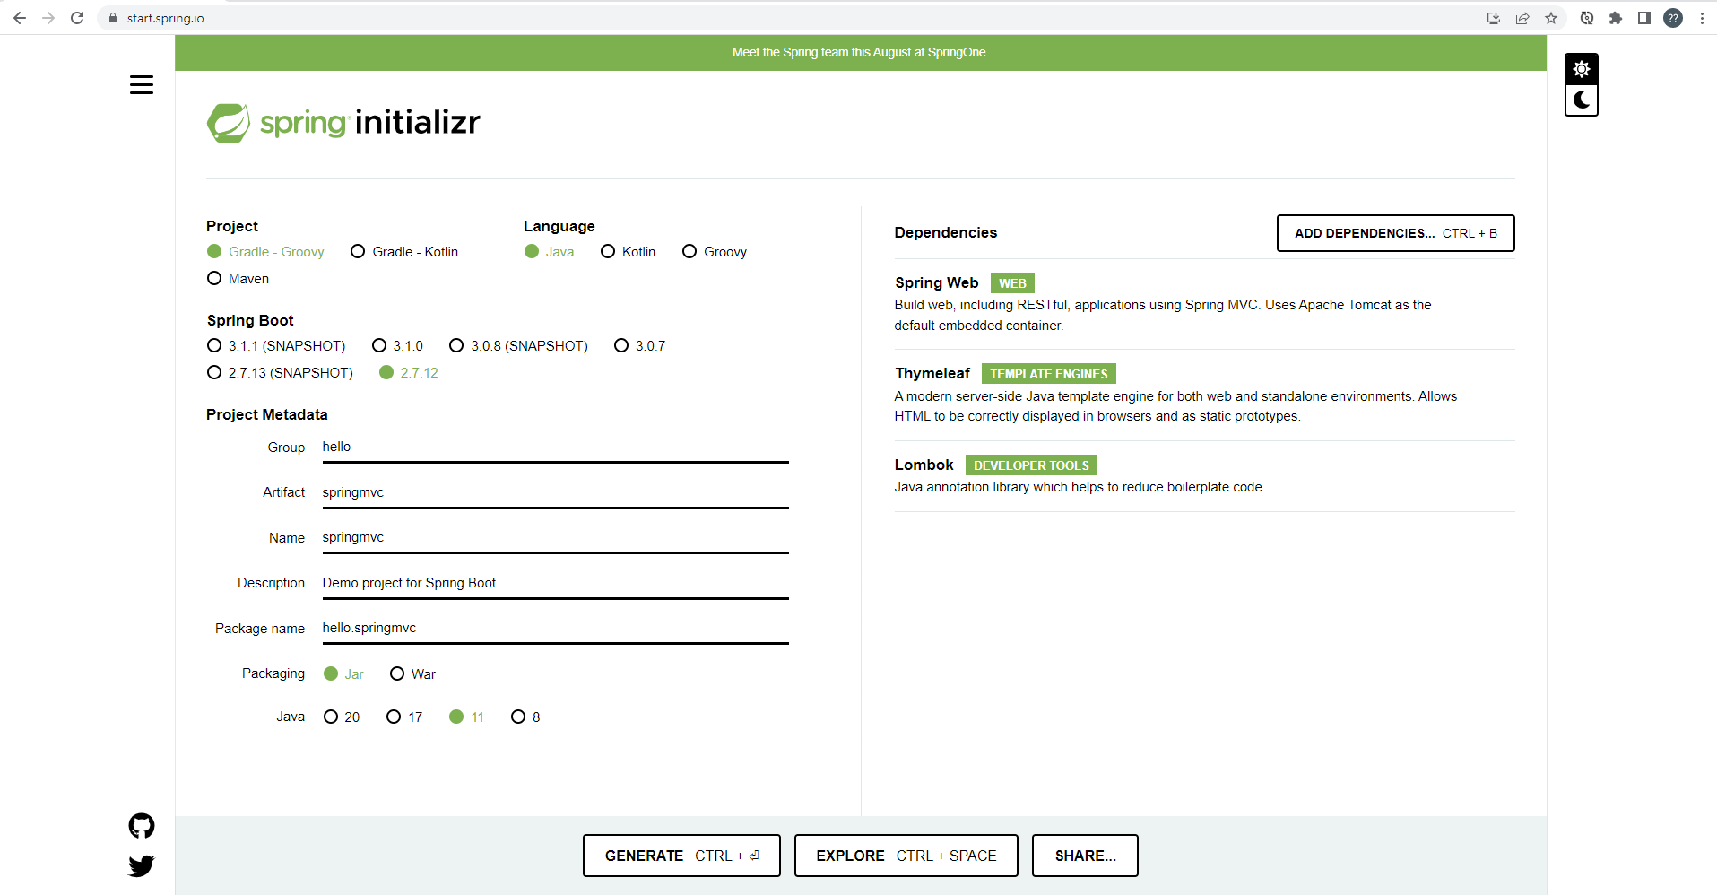The width and height of the screenshot is (1717, 895).
Task: Click the GENERATE button
Action: (x=681, y=856)
